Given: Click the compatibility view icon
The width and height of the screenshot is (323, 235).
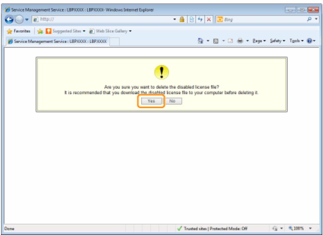Looking at the screenshot, I should point(192,19).
